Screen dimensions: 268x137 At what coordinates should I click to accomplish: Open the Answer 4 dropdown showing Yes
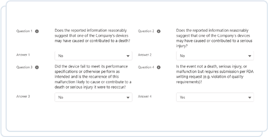coord(215,97)
